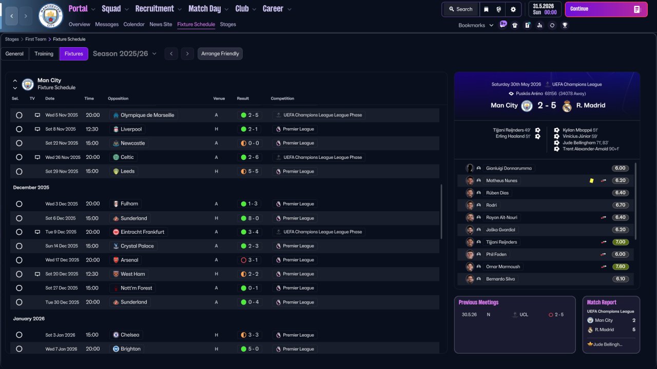Select the radio button for Leeds fixture

(x=19, y=172)
